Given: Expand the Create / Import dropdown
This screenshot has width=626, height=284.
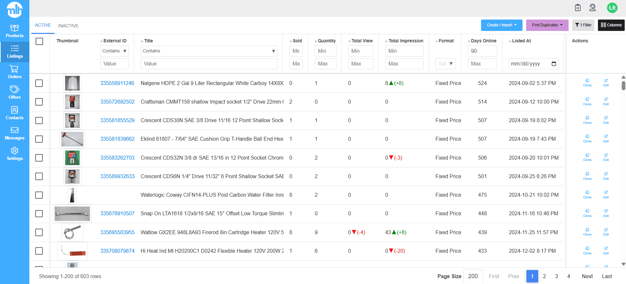Looking at the screenshot, I should (501, 25).
